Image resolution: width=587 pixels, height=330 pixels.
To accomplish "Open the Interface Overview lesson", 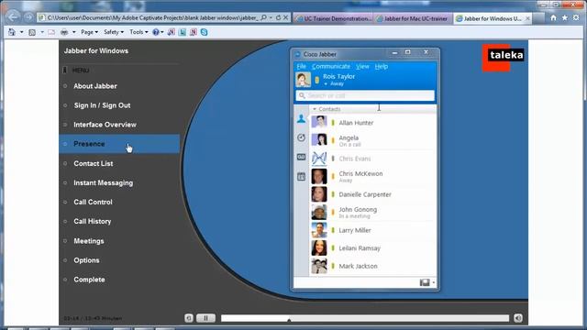I will coord(105,125).
